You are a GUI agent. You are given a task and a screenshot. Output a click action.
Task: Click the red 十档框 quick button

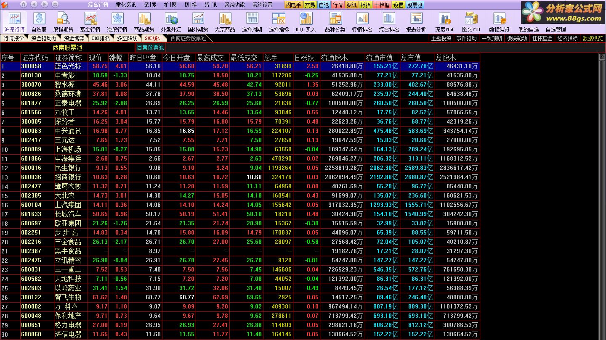point(382,5)
